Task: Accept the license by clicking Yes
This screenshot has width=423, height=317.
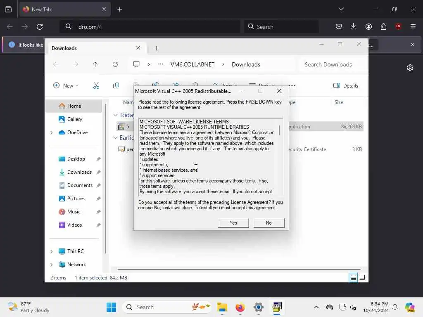Action: point(233,223)
